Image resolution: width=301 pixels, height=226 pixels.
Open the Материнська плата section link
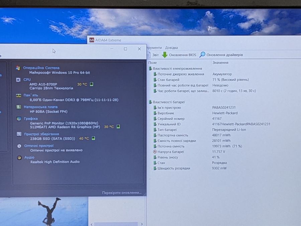(x=40, y=107)
